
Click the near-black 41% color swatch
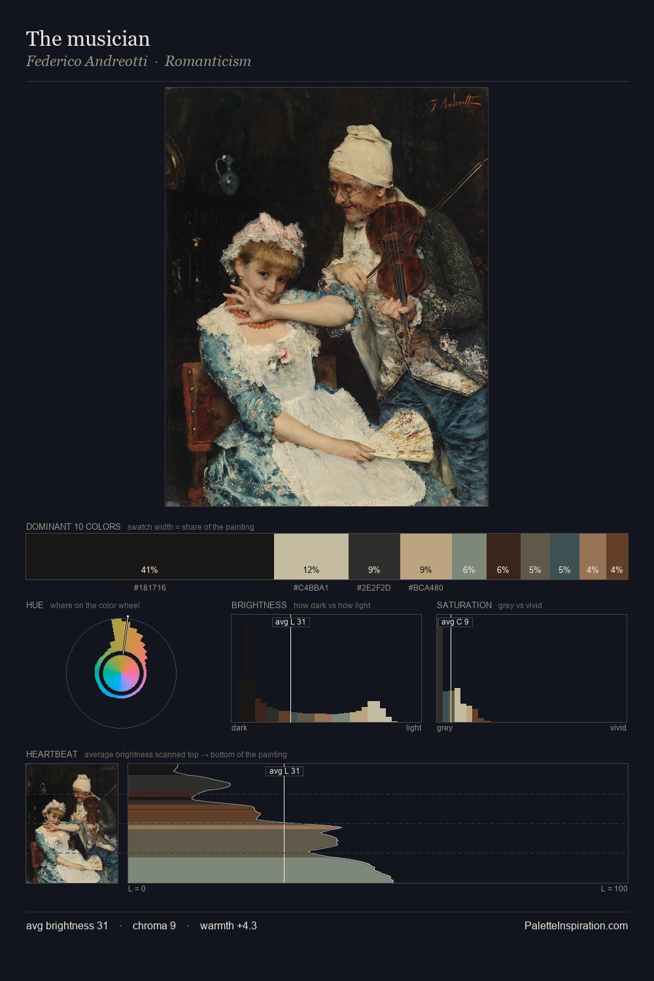tap(150, 557)
